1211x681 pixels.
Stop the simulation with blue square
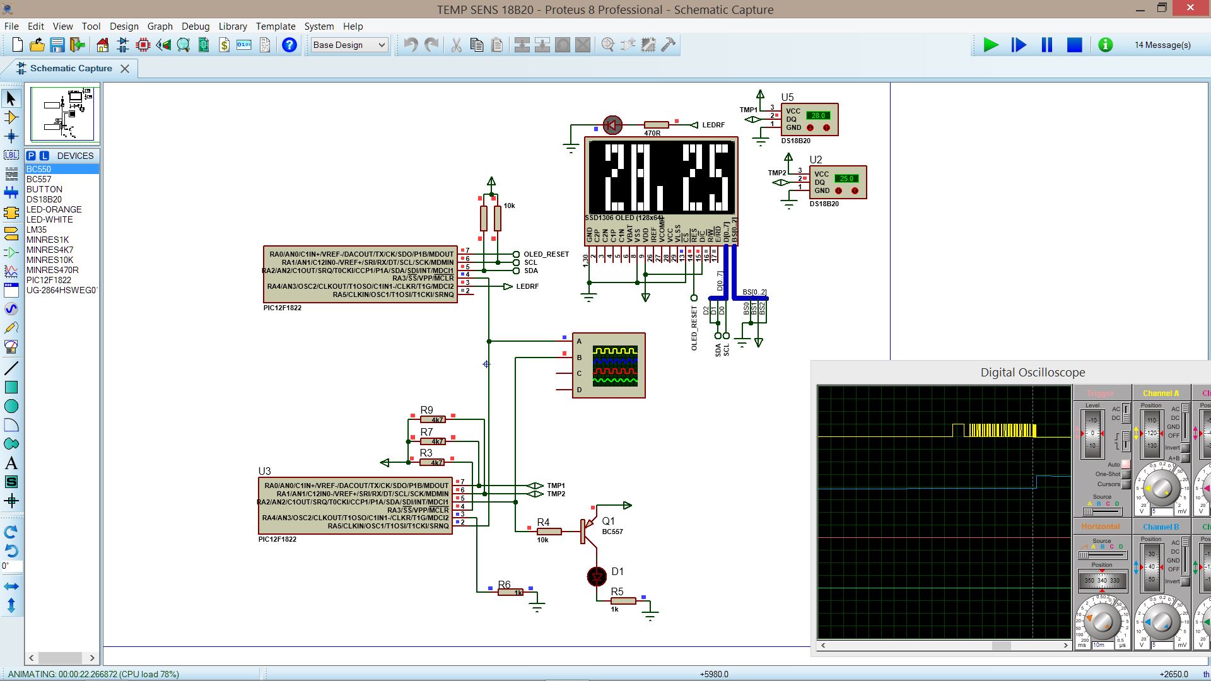click(1075, 45)
